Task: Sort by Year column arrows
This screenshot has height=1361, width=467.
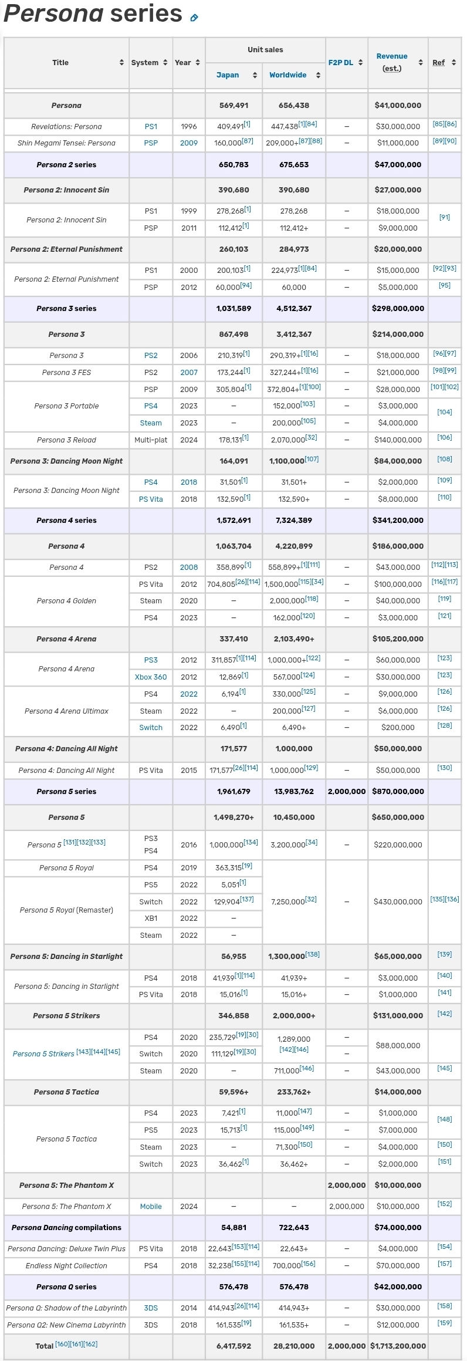Action: click(198, 63)
